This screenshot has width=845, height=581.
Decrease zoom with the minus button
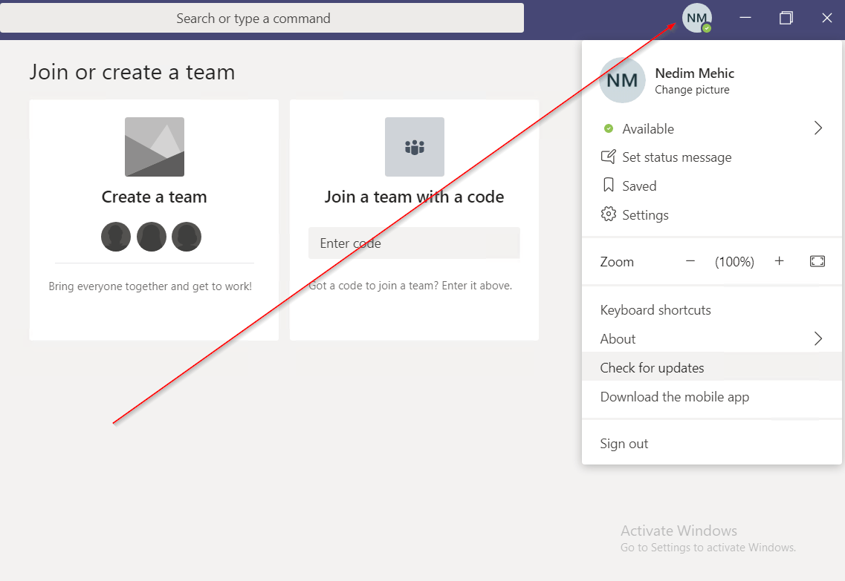pyautogui.click(x=690, y=261)
